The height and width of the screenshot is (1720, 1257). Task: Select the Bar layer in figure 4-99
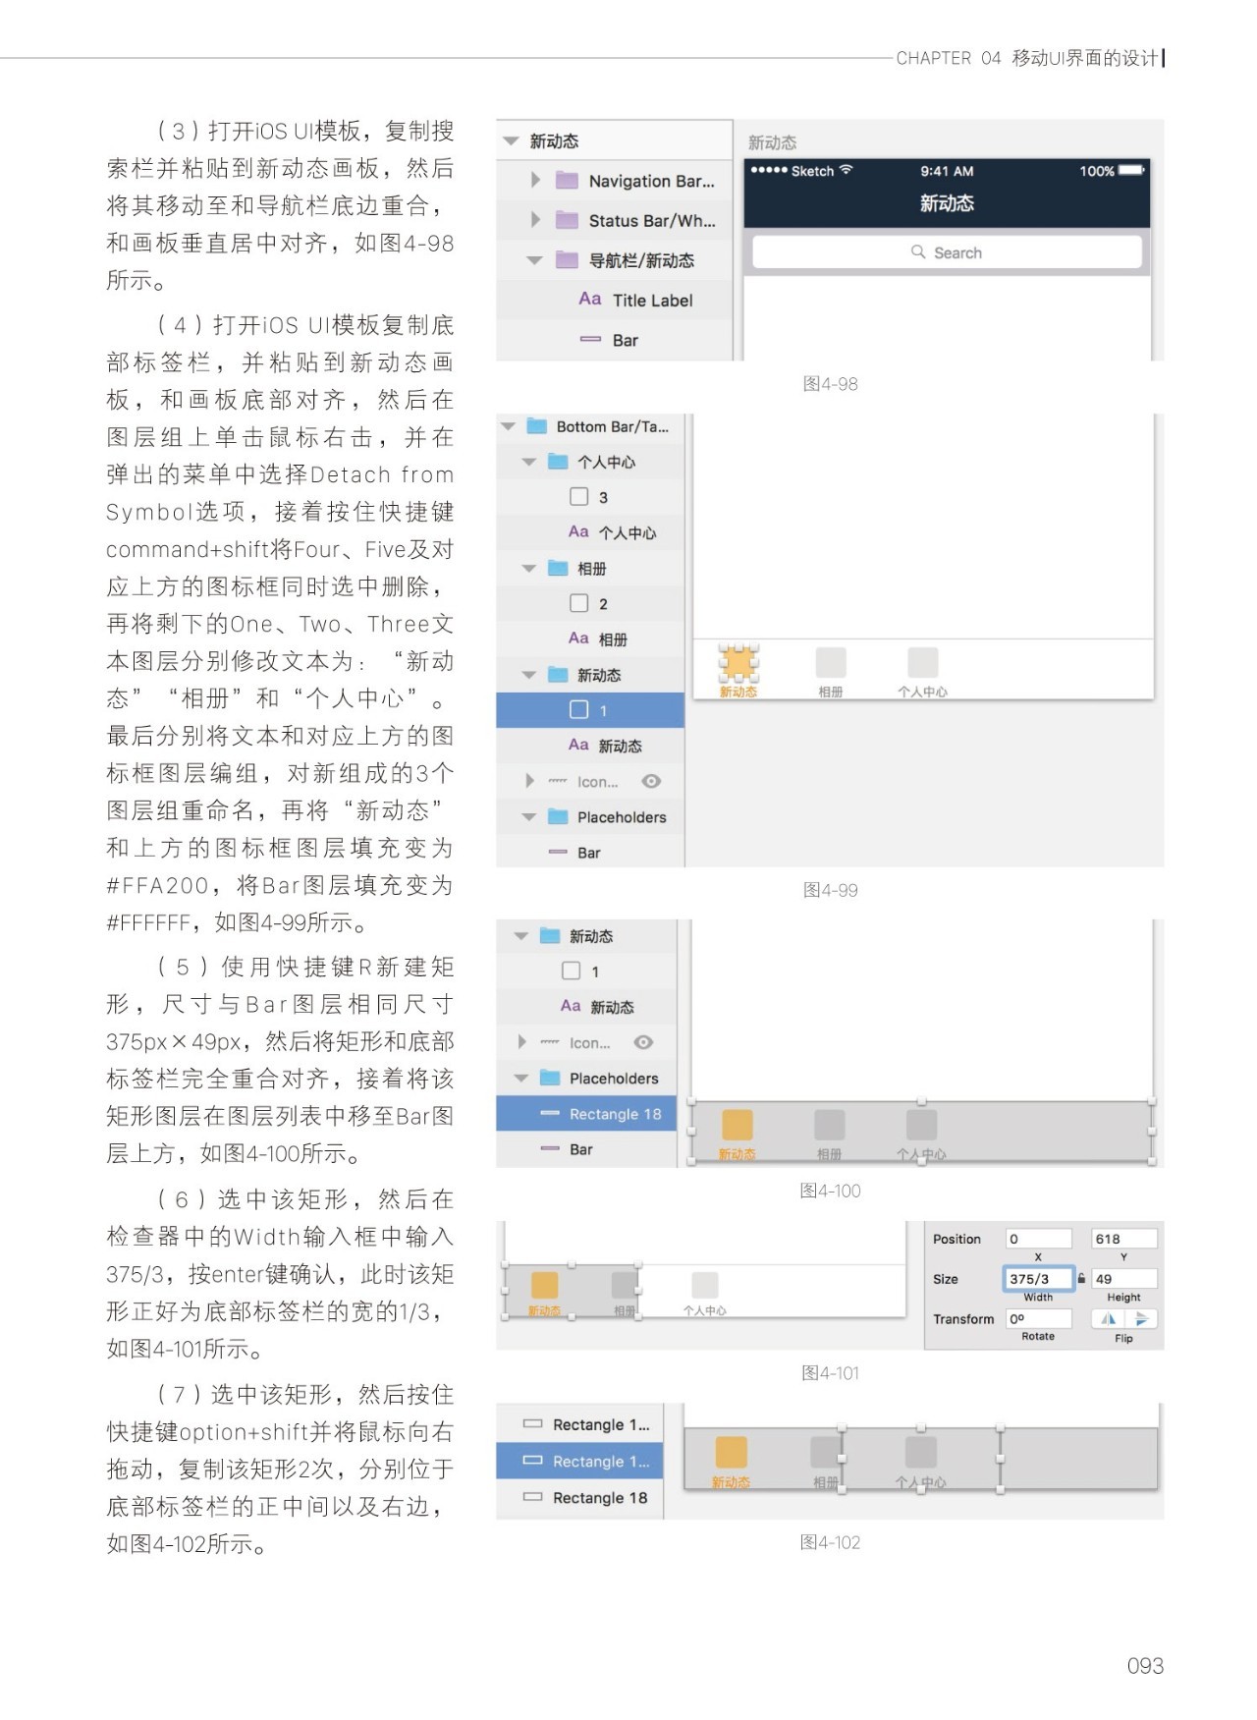590,852
